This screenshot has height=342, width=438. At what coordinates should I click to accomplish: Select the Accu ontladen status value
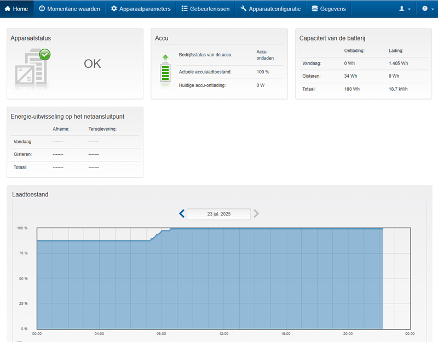265,55
